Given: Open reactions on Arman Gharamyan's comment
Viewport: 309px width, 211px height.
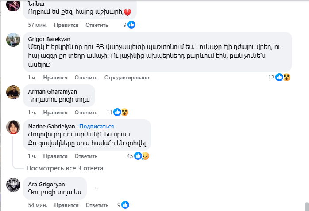Looking at the screenshot, I should 121,112.
